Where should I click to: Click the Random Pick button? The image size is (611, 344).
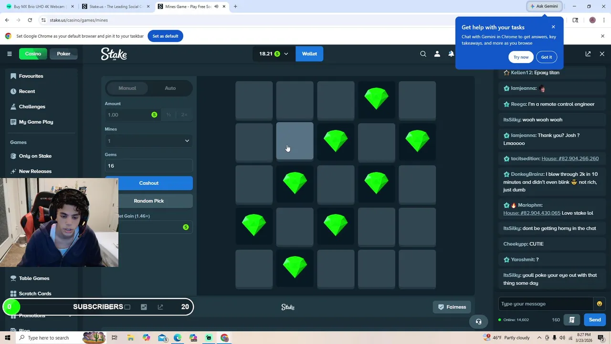[x=149, y=201]
